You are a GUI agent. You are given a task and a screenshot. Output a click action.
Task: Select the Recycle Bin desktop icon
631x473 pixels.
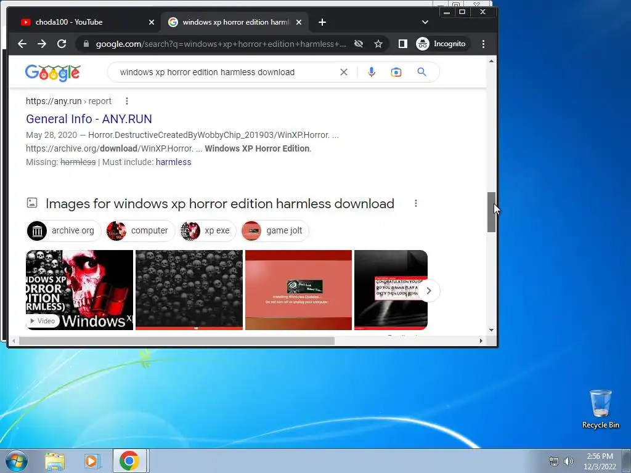(x=600, y=409)
